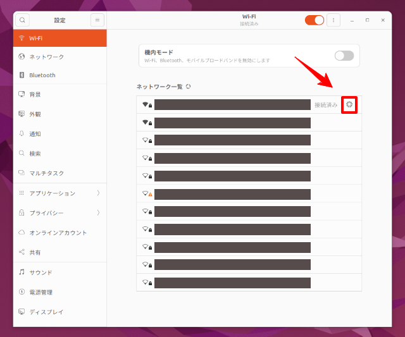Viewport: 405px width, 337px height.
Task: Open settings gear for connected network
Action: click(x=349, y=104)
